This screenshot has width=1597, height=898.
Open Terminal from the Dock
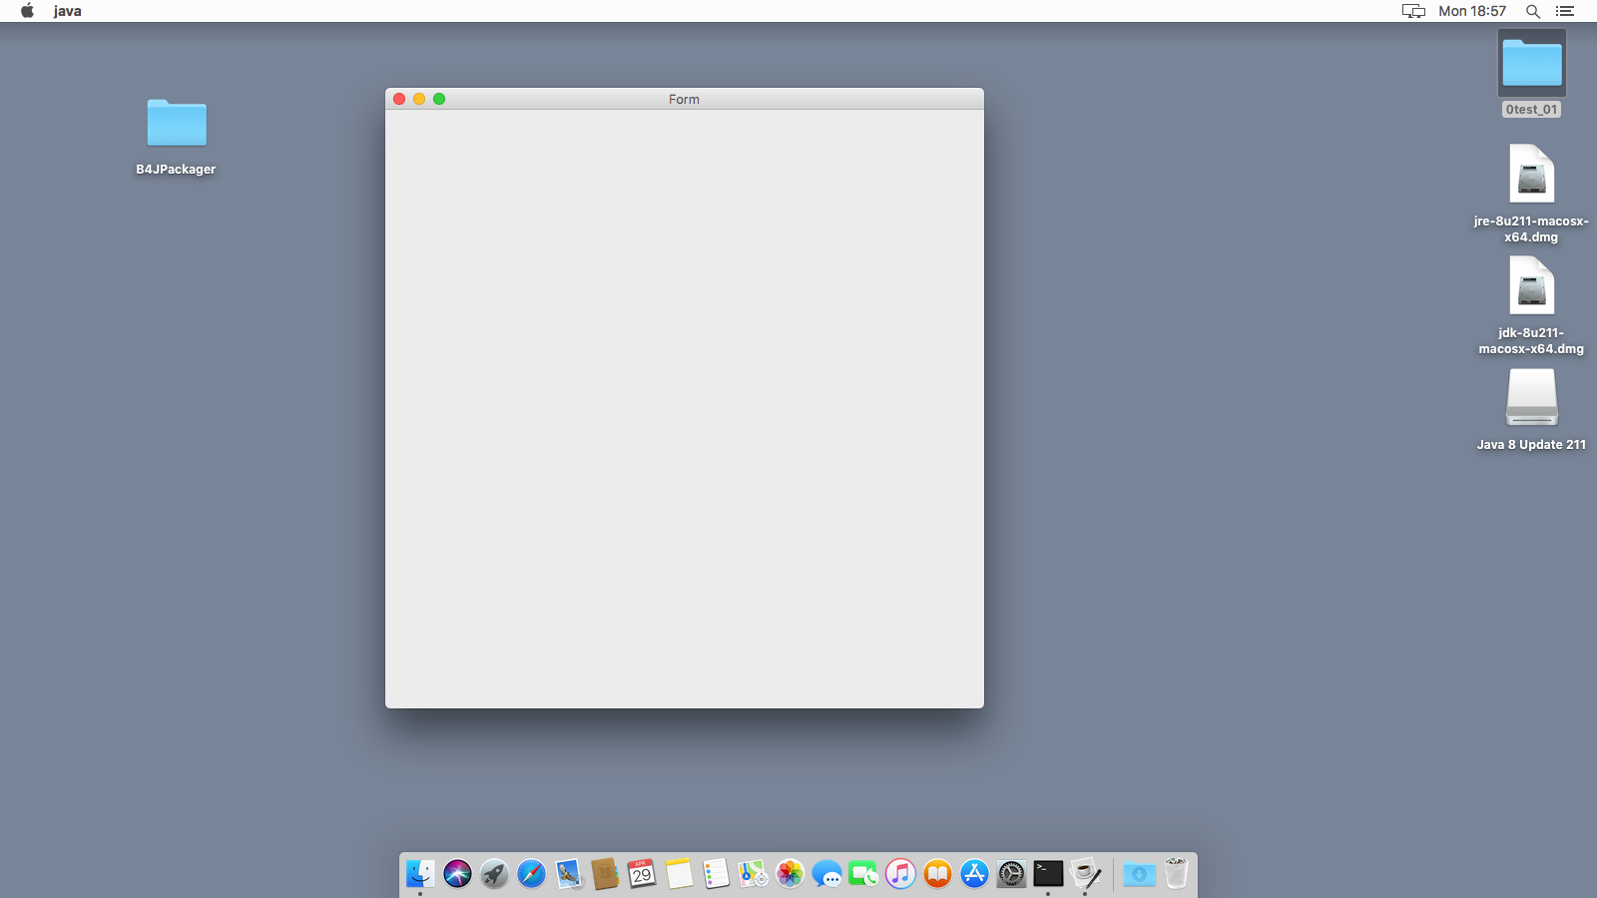click(x=1046, y=873)
